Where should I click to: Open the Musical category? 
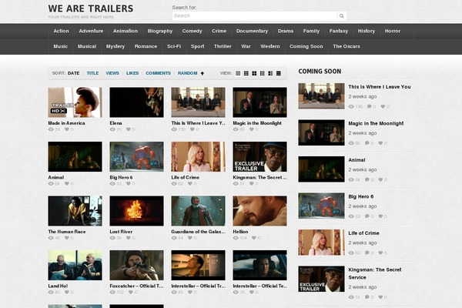(x=87, y=46)
